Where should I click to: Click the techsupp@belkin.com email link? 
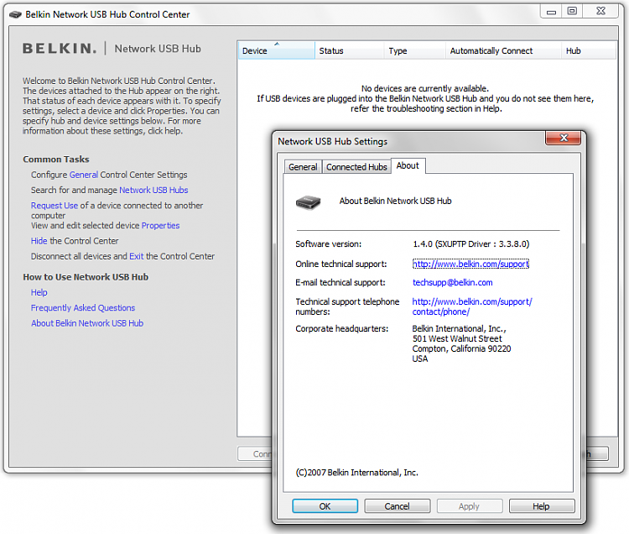pyautogui.click(x=453, y=283)
